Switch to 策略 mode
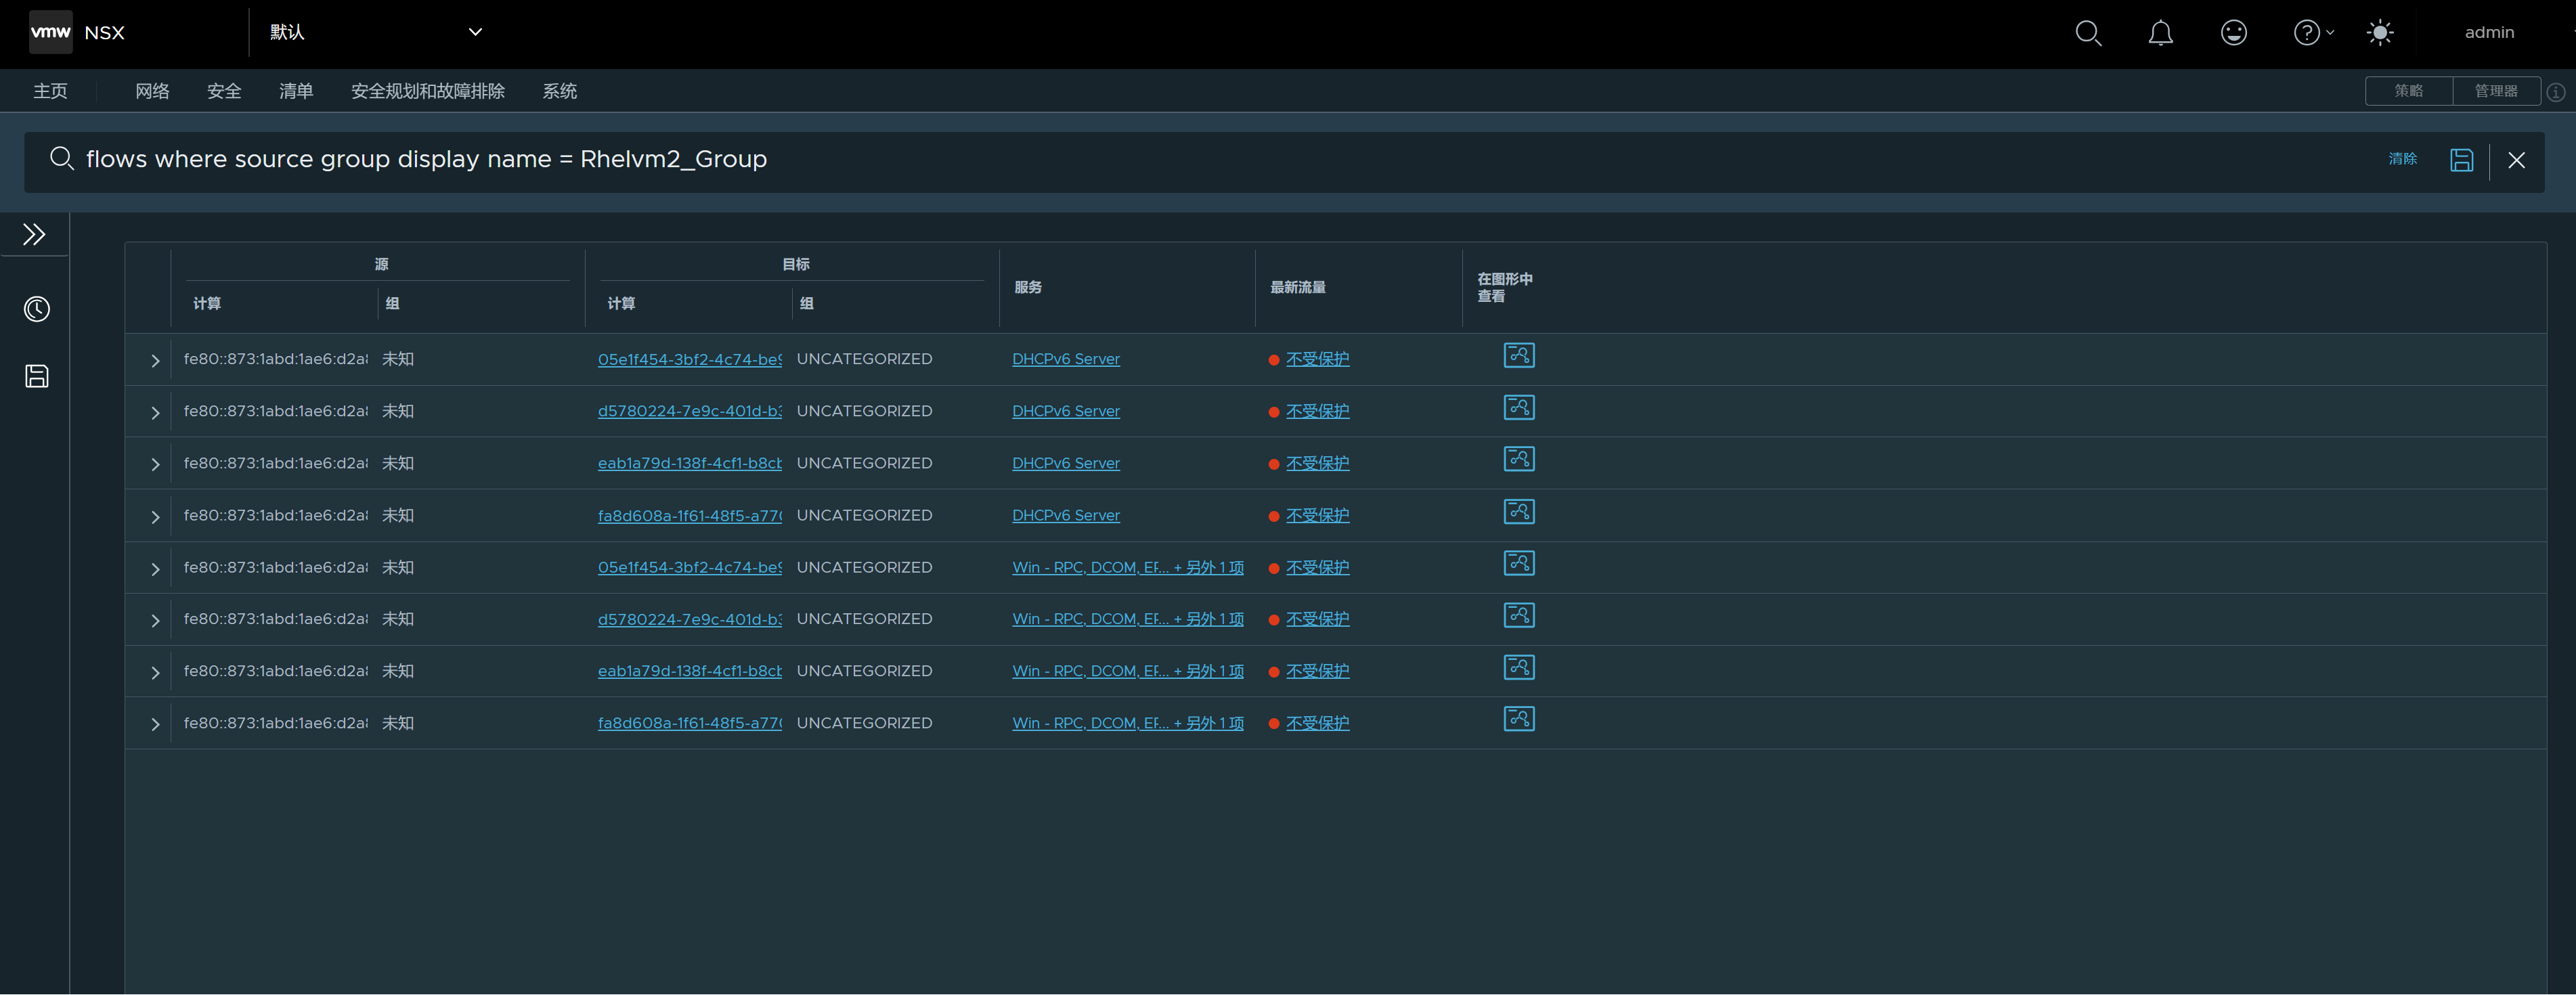 (x=2408, y=91)
